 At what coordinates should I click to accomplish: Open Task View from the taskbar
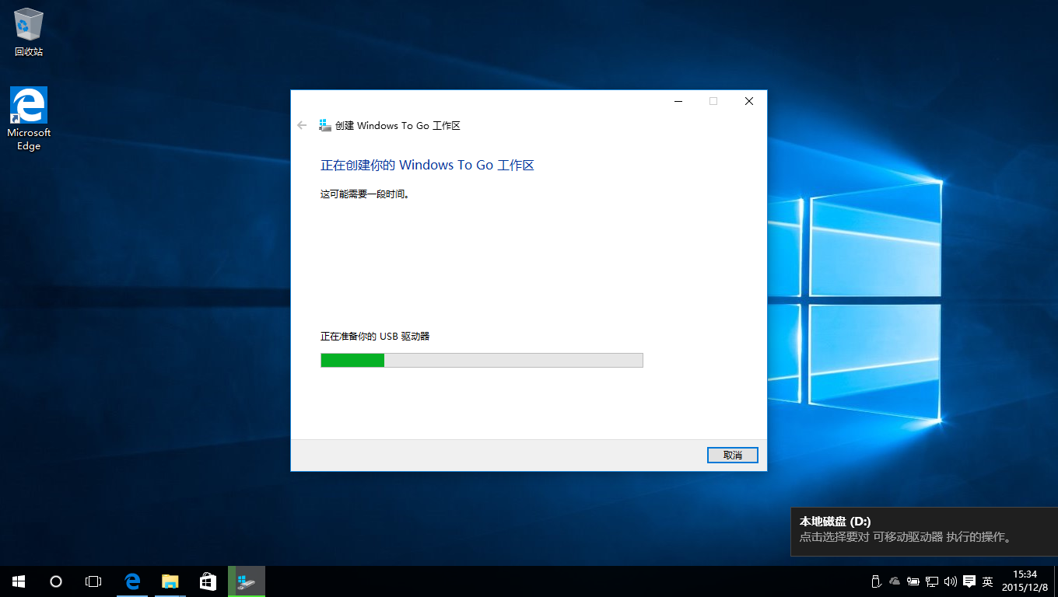point(93,581)
